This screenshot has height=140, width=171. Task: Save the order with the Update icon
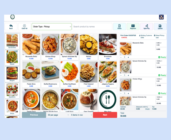160,27
